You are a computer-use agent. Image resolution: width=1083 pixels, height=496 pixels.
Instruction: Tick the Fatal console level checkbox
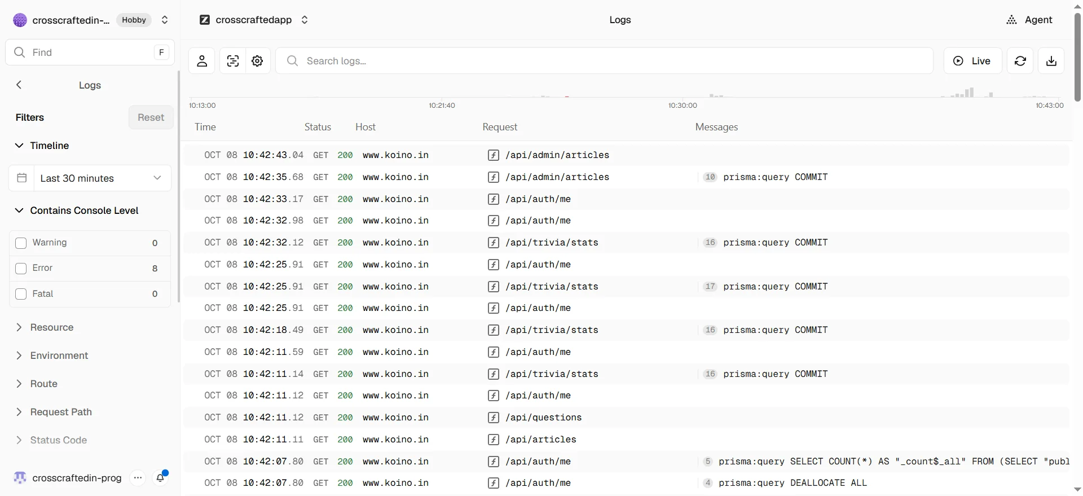(21, 294)
